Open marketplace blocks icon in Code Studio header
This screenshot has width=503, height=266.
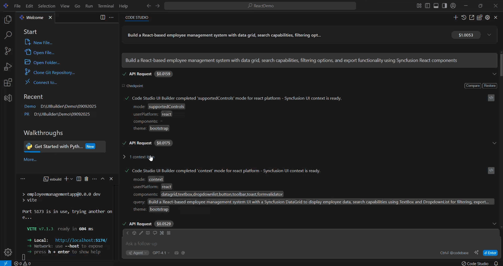pyautogui.click(x=479, y=17)
